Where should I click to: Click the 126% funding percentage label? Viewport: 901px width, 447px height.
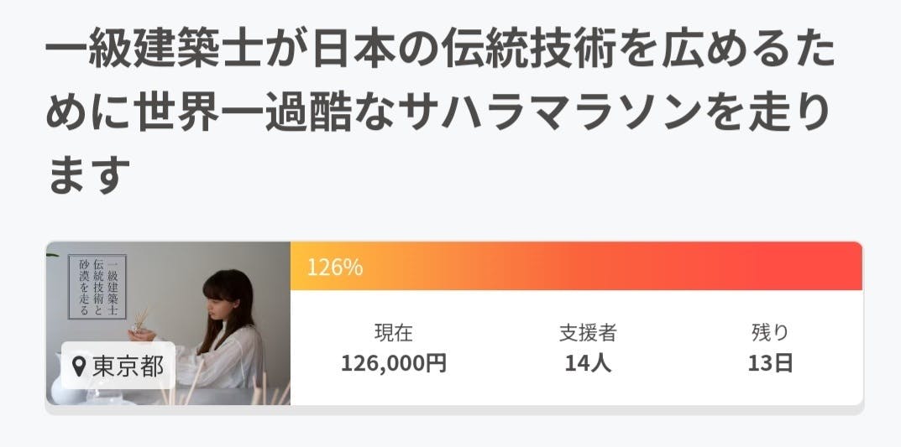coord(334,267)
